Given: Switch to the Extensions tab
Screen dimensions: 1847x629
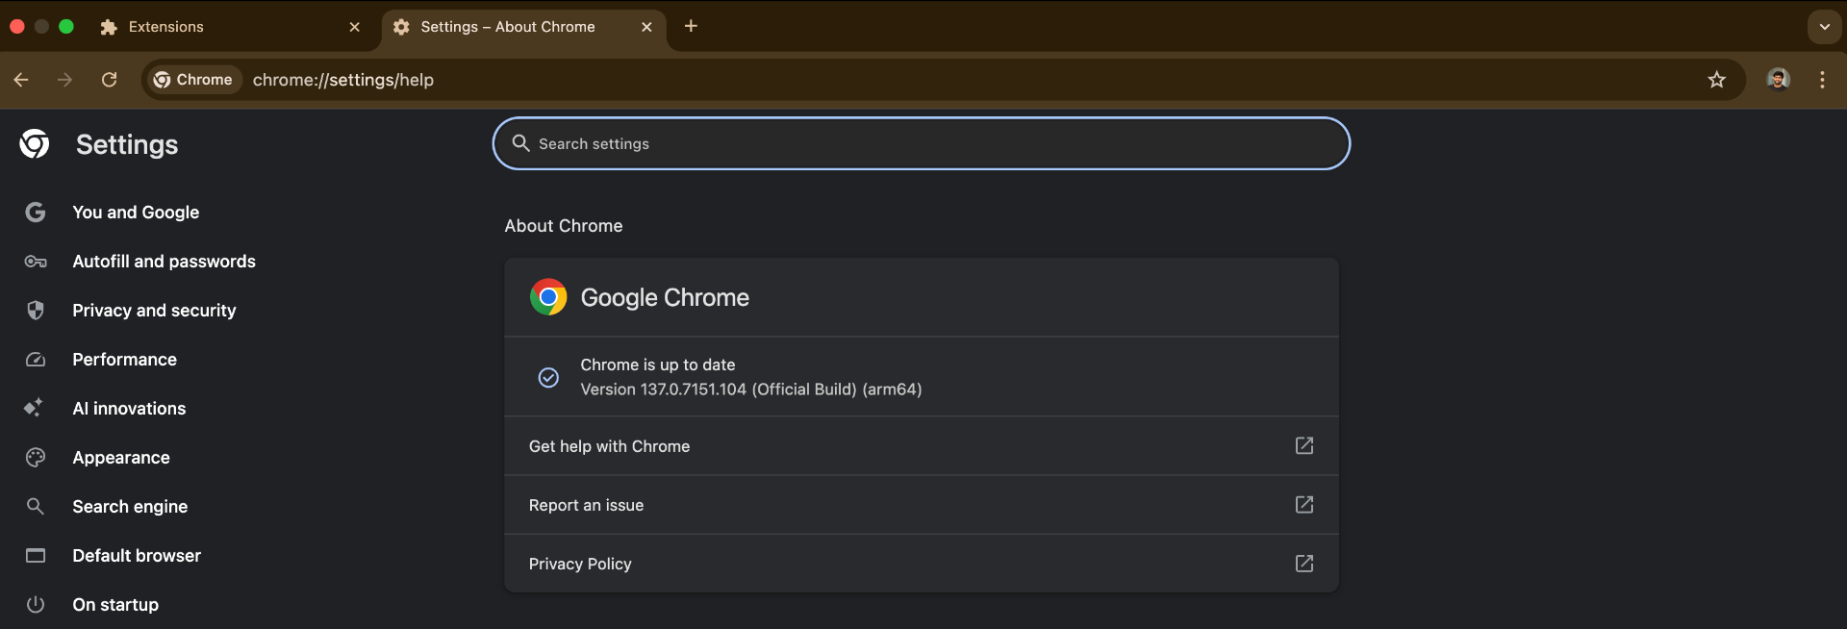Looking at the screenshot, I should click(231, 27).
